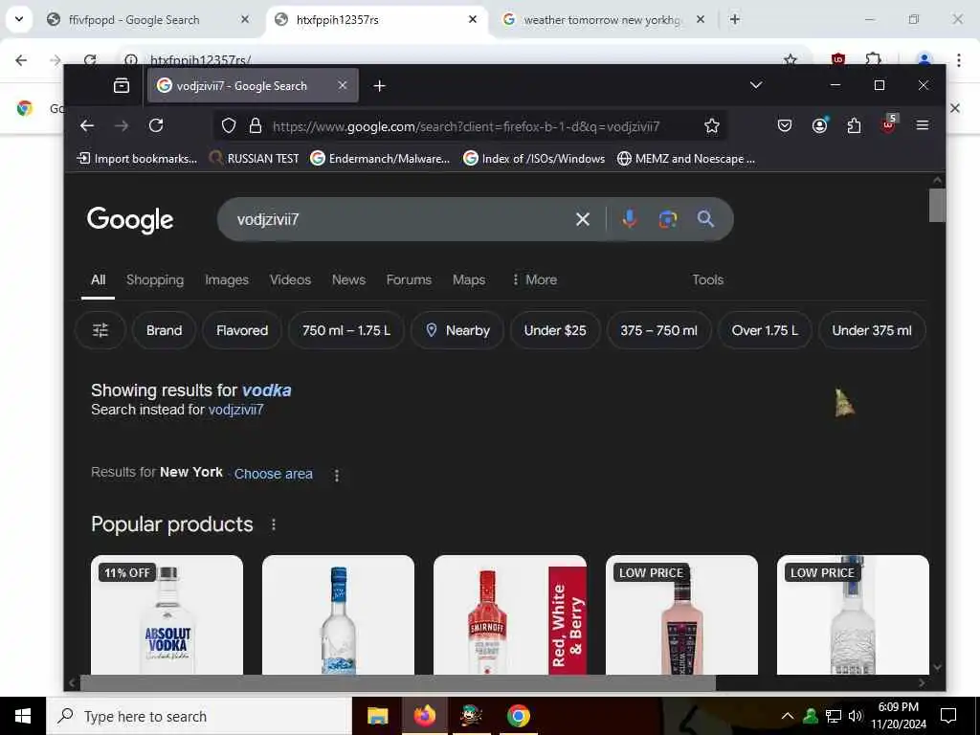Switch to Videos results tab
Viewport: 980px width, 735px height.
(290, 279)
